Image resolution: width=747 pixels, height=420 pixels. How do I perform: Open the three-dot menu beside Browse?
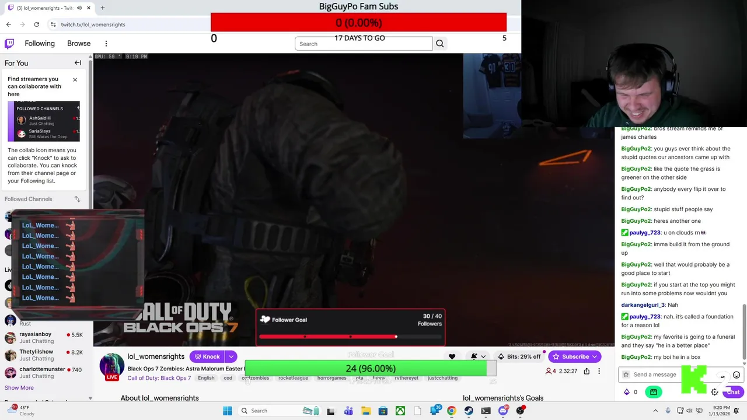(x=106, y=43)
